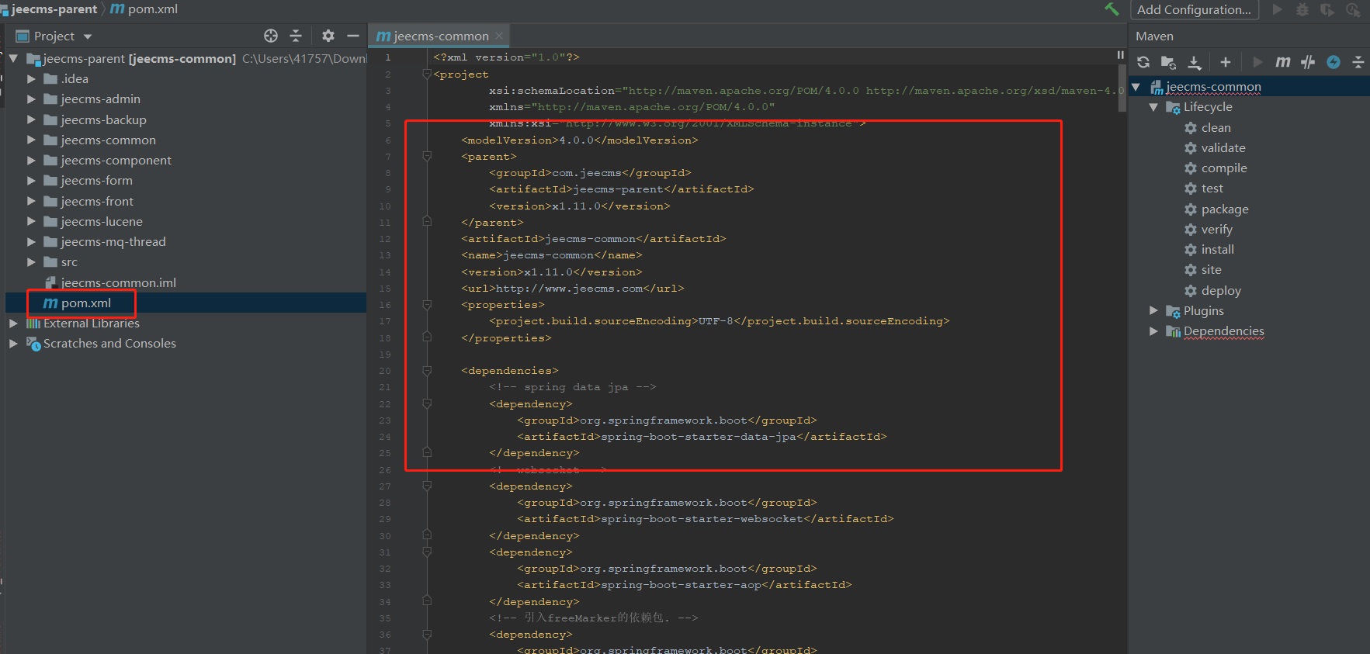The width and height of the screenshot is (1370, 654).
Task: Toggle fold marker on parent tag line
Action: 426,157
